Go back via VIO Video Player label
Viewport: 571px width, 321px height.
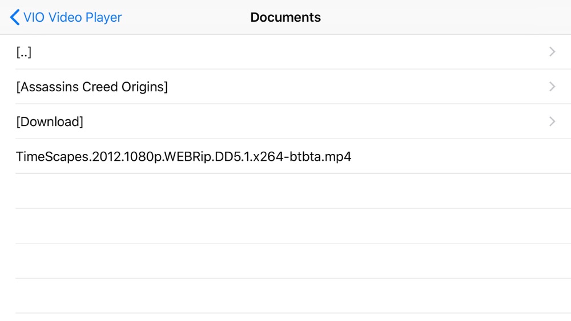73,17
